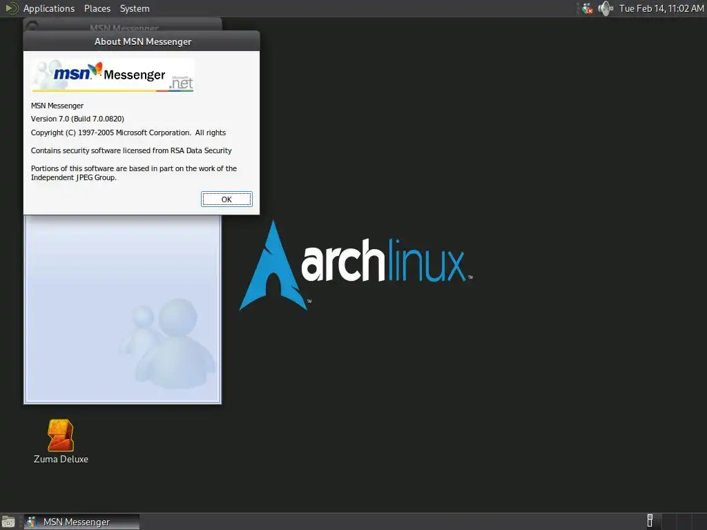
Task: Click the show desktop icon in bottom panel
Action: (x=8, y=522)
